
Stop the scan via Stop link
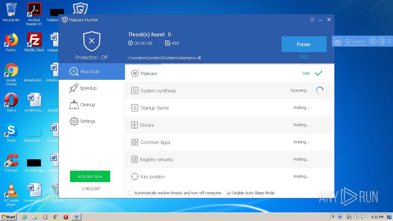point(304,56)
